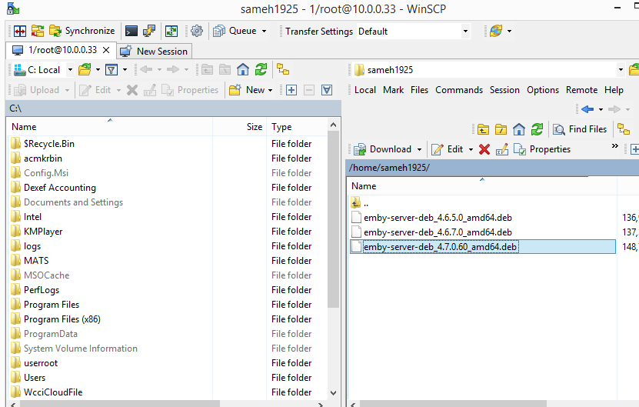
Task: Open remote parent directory icon
Action: tap(483, 129)
